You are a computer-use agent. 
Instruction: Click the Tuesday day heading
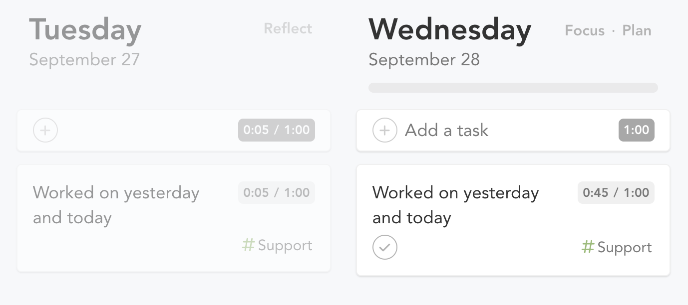pos(85,30)
